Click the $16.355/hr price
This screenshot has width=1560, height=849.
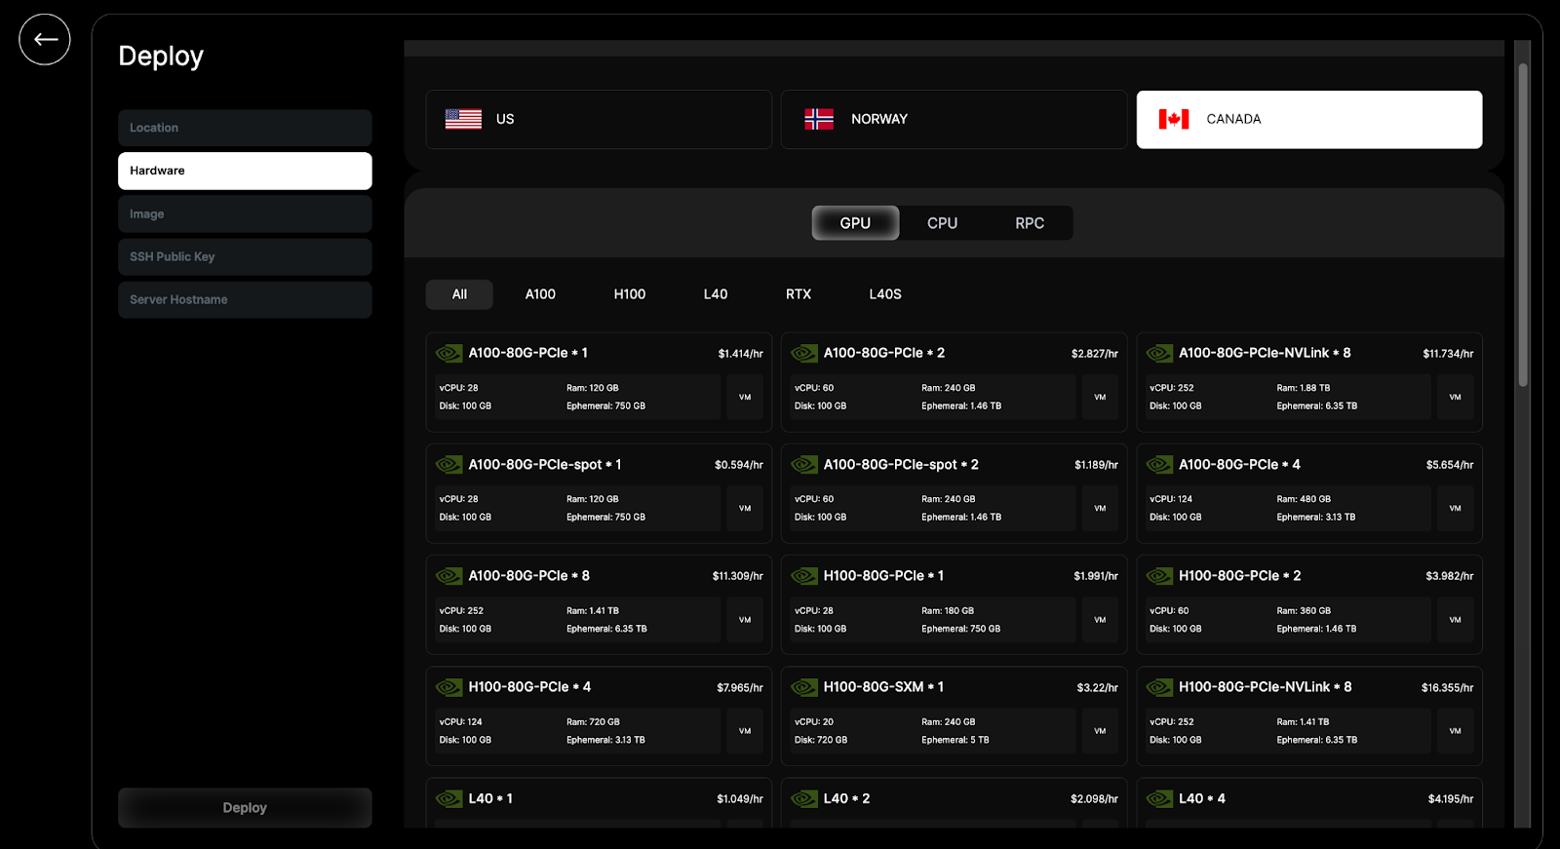coord(1447,688)
